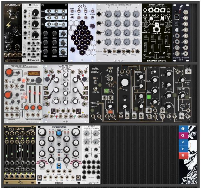The image size is (202, 188).
Task: Select the white Cells hexagon module
Action: (x=82, y=33)
